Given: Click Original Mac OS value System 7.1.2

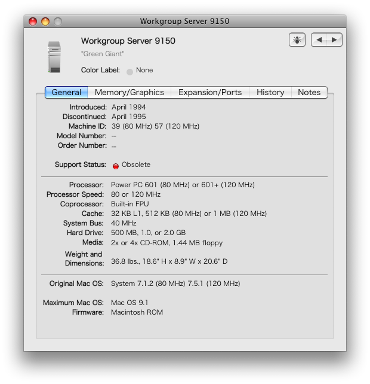Looking at the screenshot, I should point(132,284).
